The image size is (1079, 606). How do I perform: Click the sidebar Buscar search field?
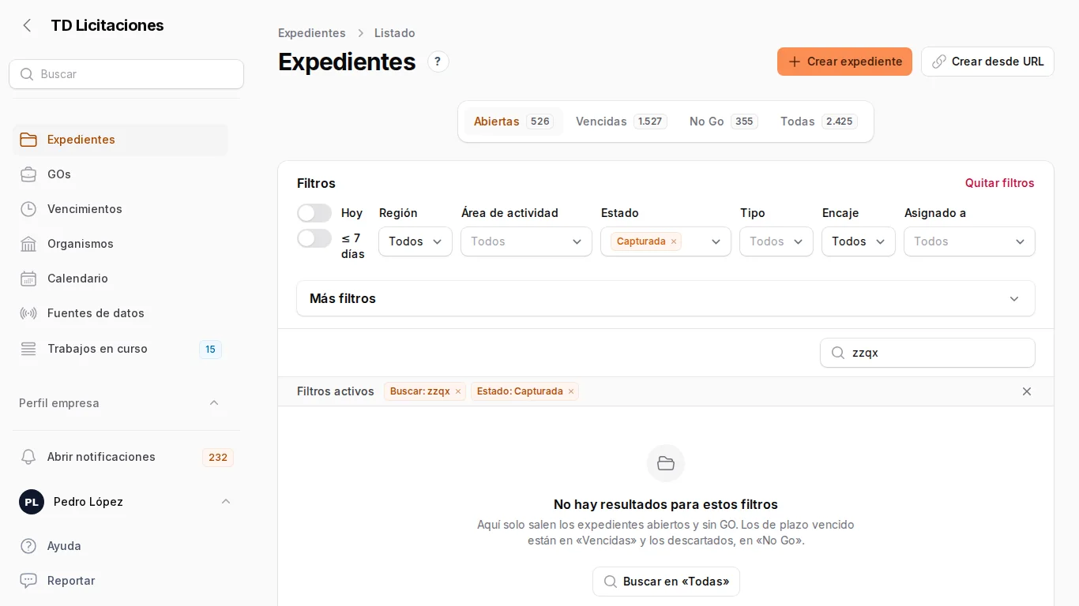tap(126, 74)
